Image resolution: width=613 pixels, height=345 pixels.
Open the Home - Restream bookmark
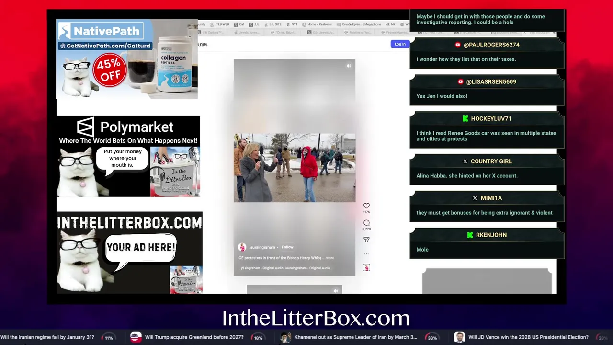point(317,24)
